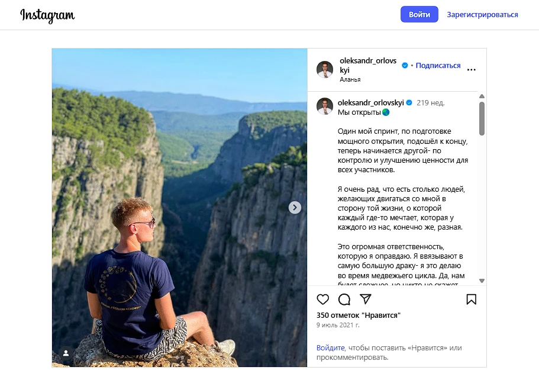The width and height of the screenshot is (539, 380).
Task: Open header profile avatar of oleksandr_orlovskyi
Action: pyautogui.click(x=325, y=69)
